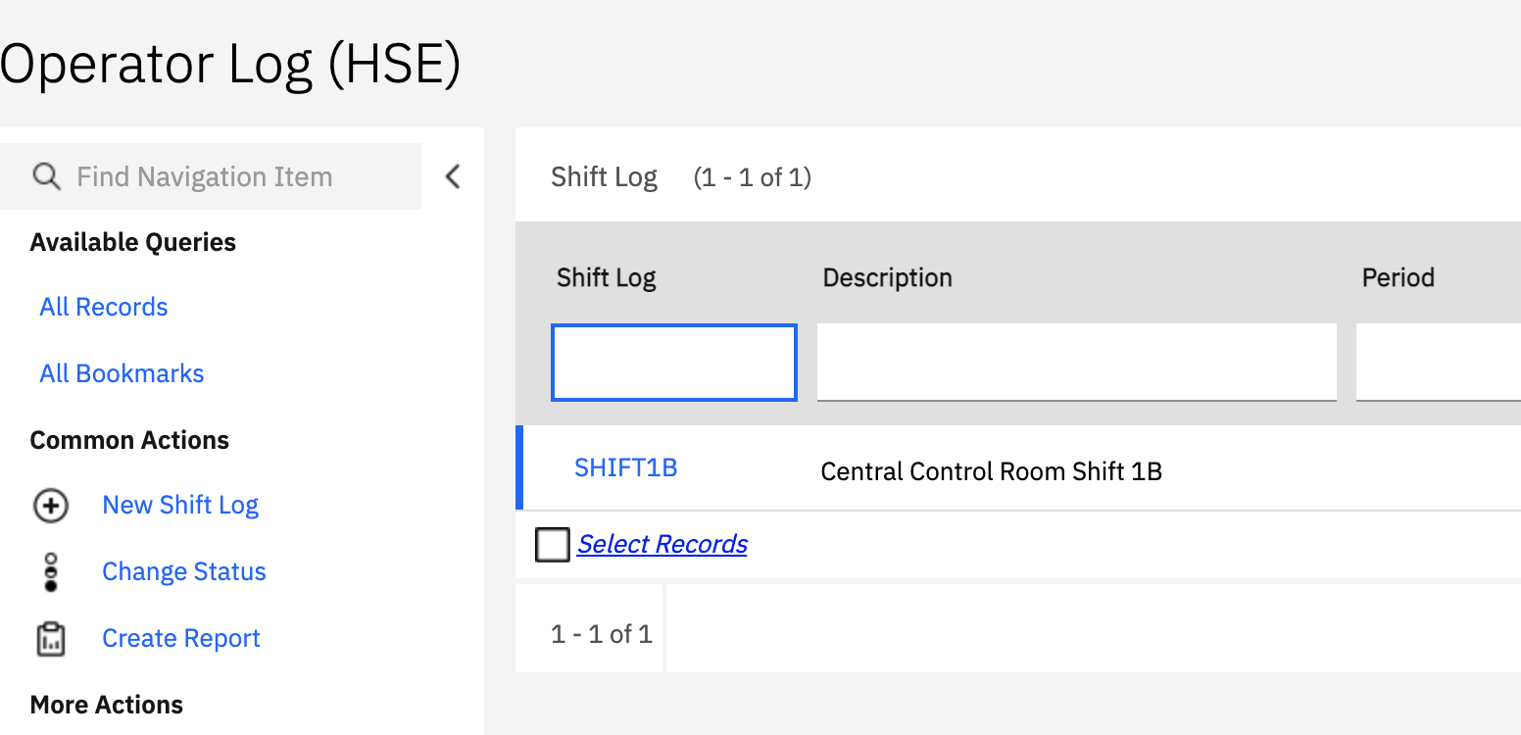Click the magnifier icon in navigation search
Viewport: 1521px width, 735px height.
pyautogui.click(x=46, y=176)
